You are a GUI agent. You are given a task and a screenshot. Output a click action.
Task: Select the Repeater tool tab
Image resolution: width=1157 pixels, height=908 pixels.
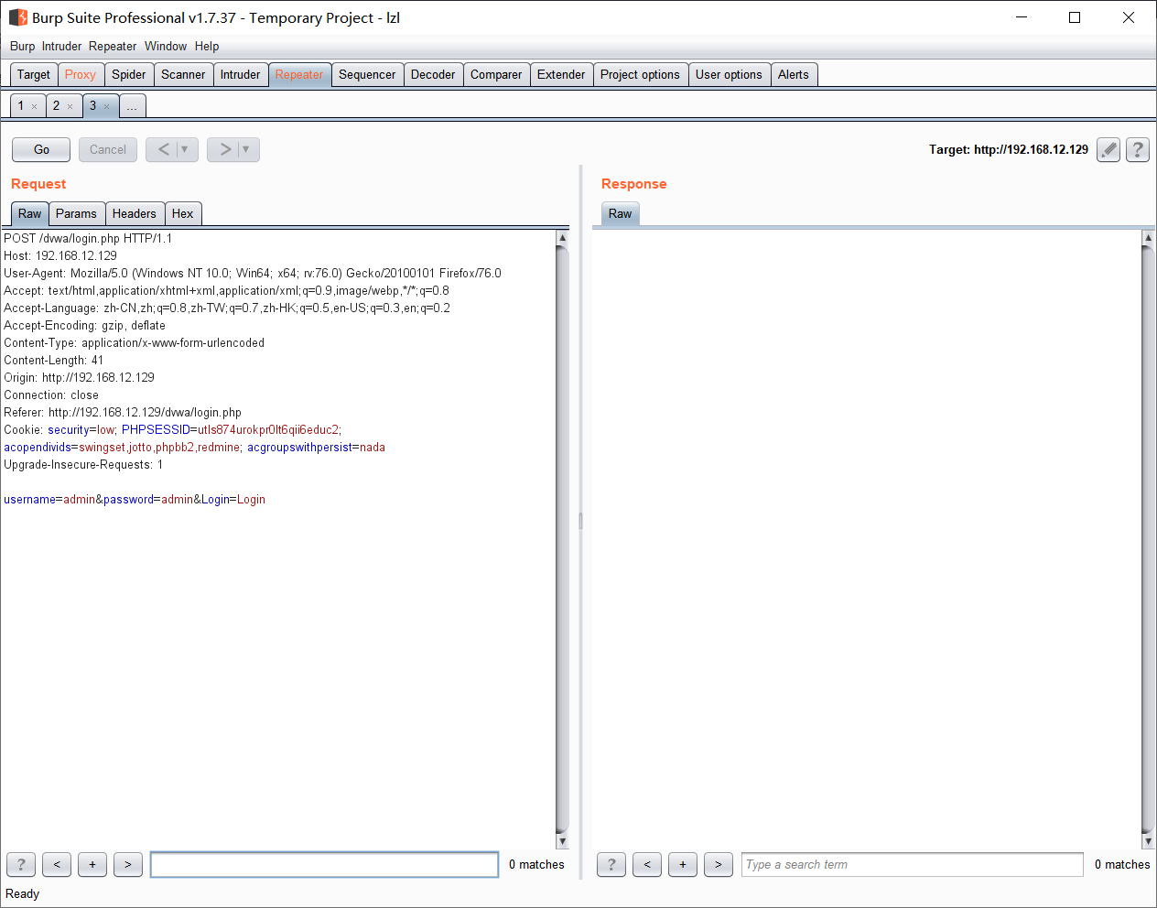tap(299, 75)
